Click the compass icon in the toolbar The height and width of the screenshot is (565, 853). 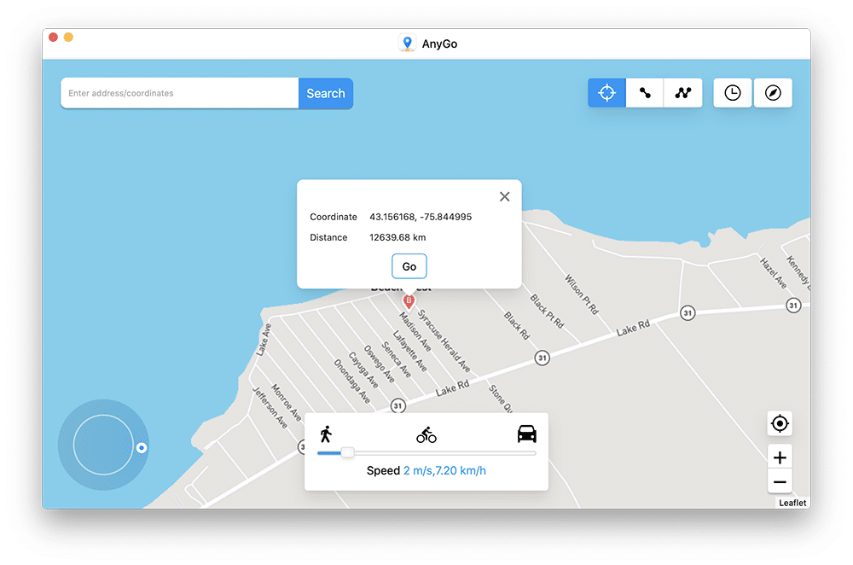pos(773,92)
